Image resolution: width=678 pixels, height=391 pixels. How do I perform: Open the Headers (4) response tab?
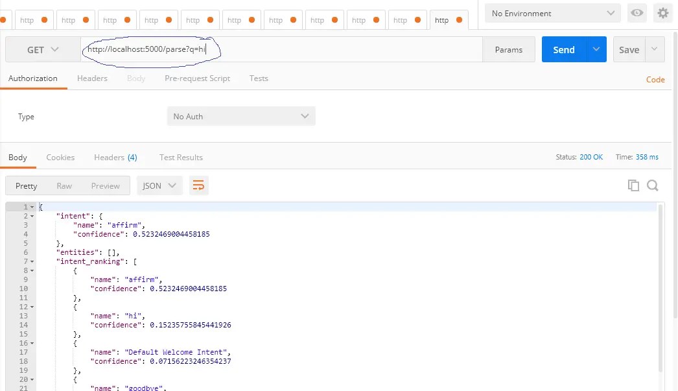click(115, 157)
